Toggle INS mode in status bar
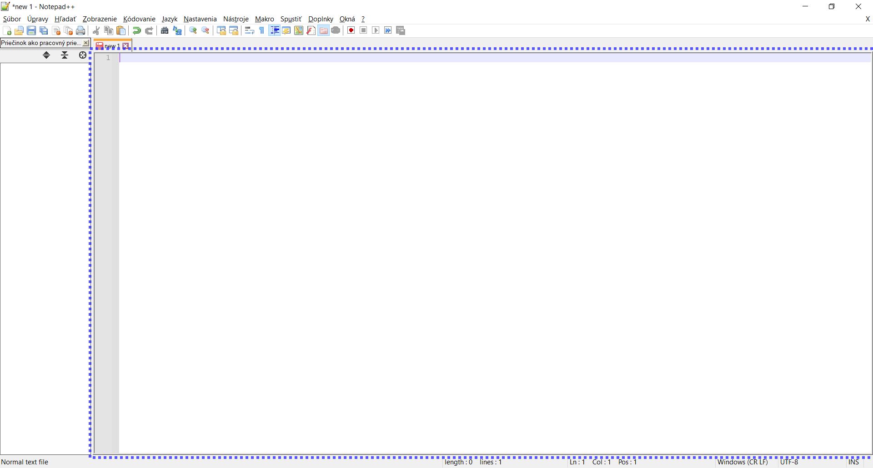This screenshot has height=468, width=873. [853, 462]
